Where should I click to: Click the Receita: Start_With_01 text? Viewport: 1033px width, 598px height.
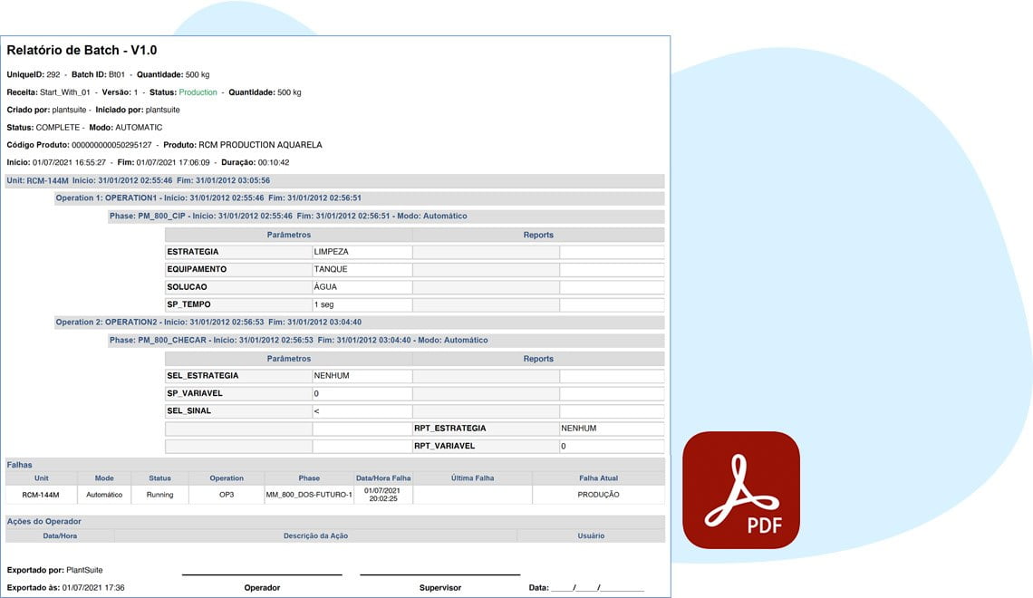coord(48,92)
